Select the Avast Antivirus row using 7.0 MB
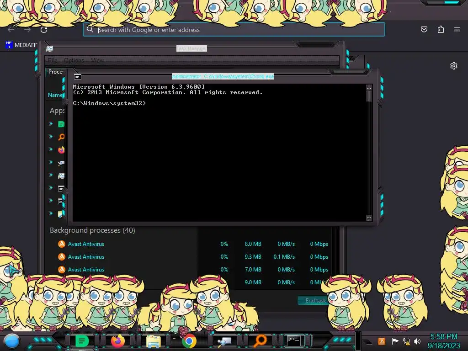Viewport: 468px width, 351px height. (x=189, y=270)
